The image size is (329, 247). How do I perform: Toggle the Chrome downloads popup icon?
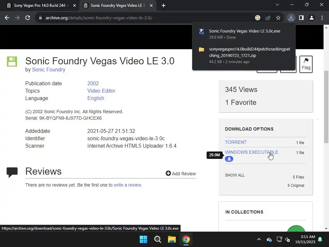pyautogui.click(x=291, y=18)
